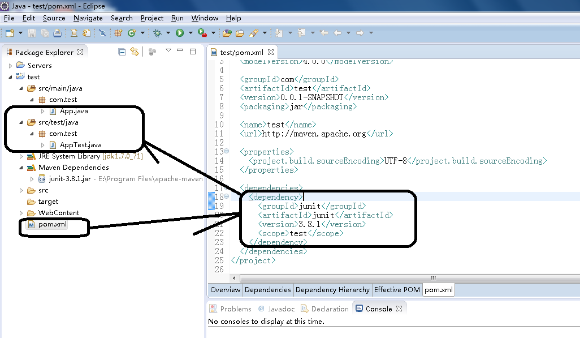
Task: Click the Back navigation arrow
Action: tap(337, 33)
